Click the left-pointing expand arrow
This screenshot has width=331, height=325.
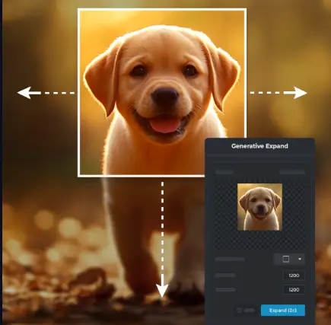[29, 93]
